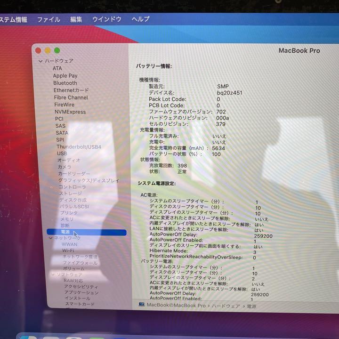Select スマートカード in the sidebar
The image size is (339, 339).
[x=80, y=304]
